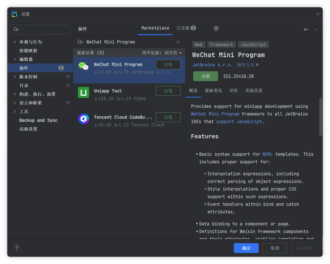Screen dimensions: 330x264
Task: Open the WXML link in features
Action: pos(267,154)
